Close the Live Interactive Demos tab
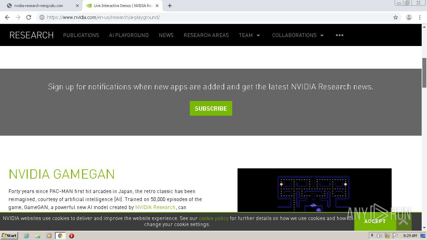 (x=157, y=6)
